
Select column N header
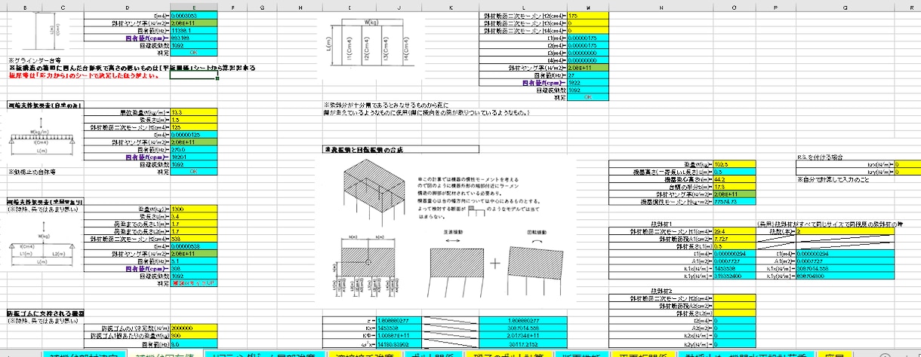coord(661,7)
